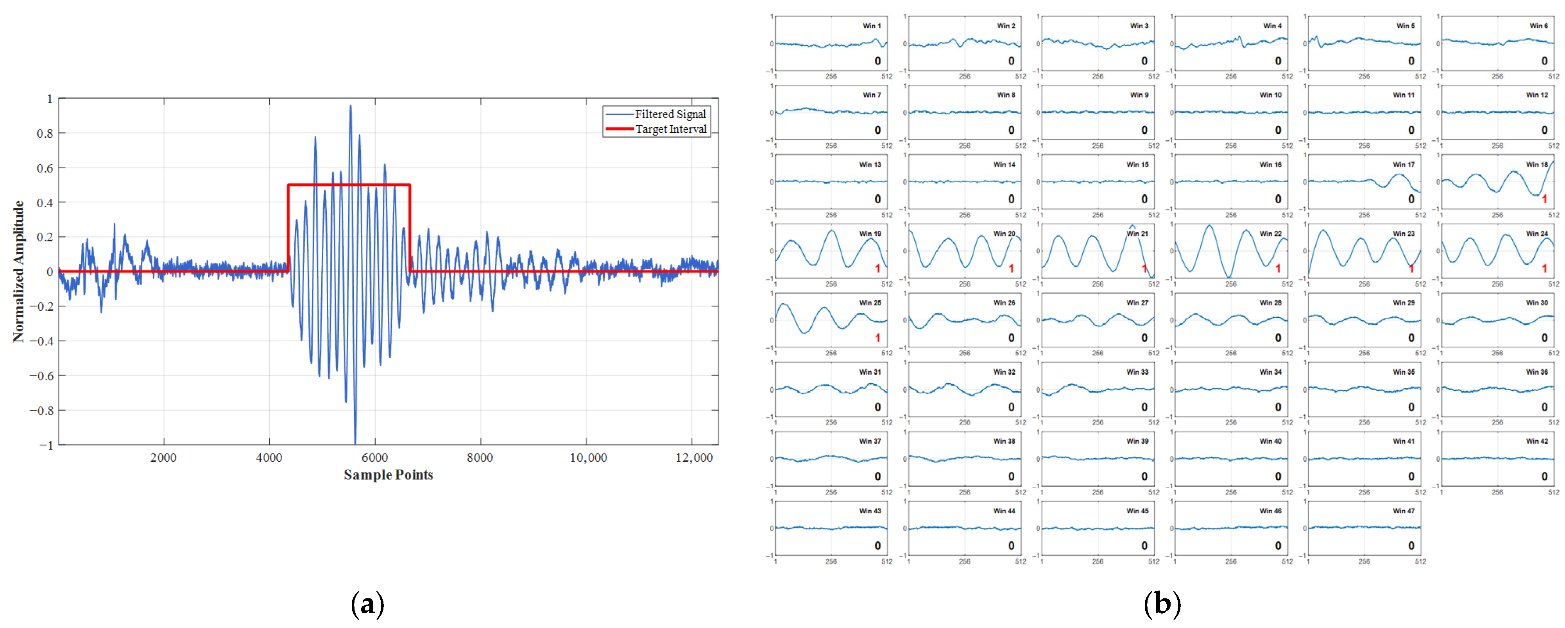This screenshot has height=628, width=1565.
Task: Click the red label 1 in Win 19
Action: 877,269
